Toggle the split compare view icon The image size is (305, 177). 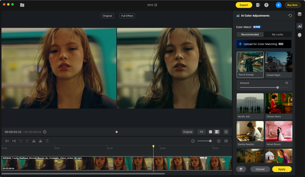tap(226, 132)
